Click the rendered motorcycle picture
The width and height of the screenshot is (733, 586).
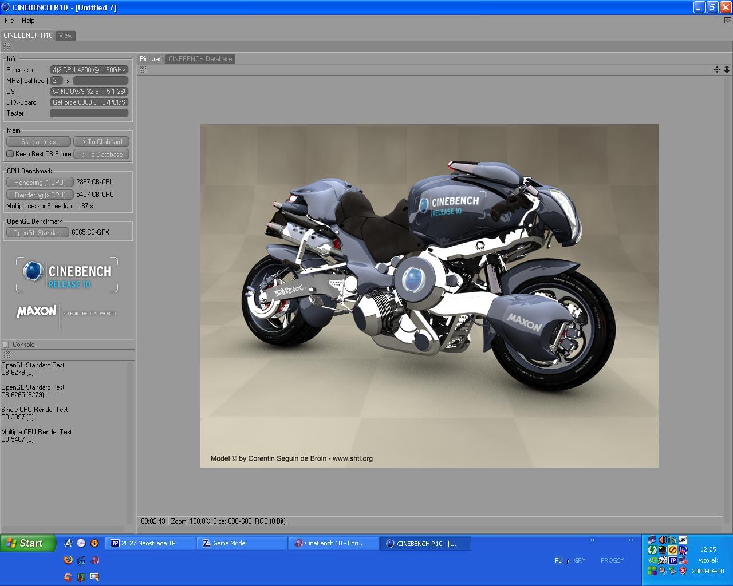tap(429, 296)
